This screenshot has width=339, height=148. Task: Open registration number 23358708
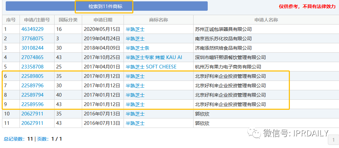32,67
